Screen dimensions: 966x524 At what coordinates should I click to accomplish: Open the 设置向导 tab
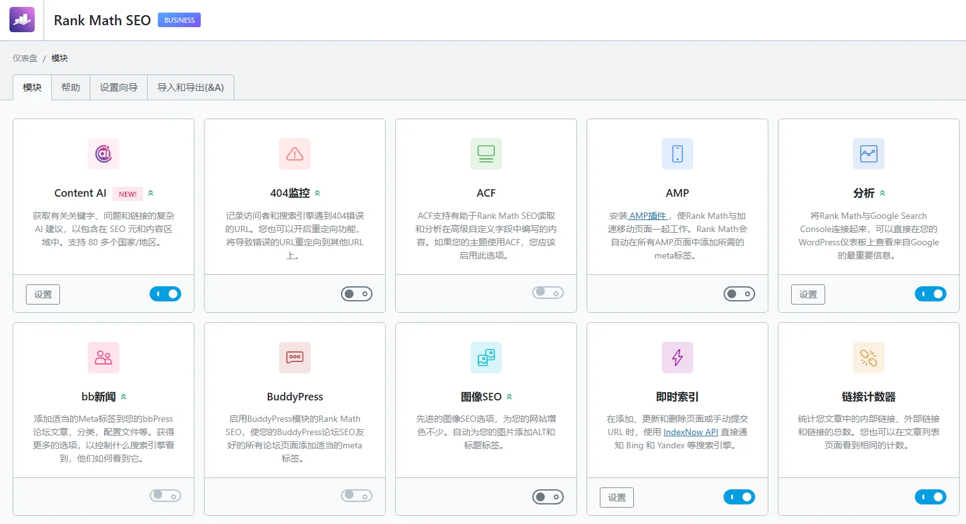coord(118,87)
